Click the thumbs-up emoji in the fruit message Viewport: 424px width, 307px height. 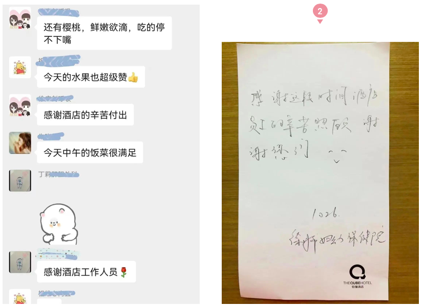tap(133, 78)
